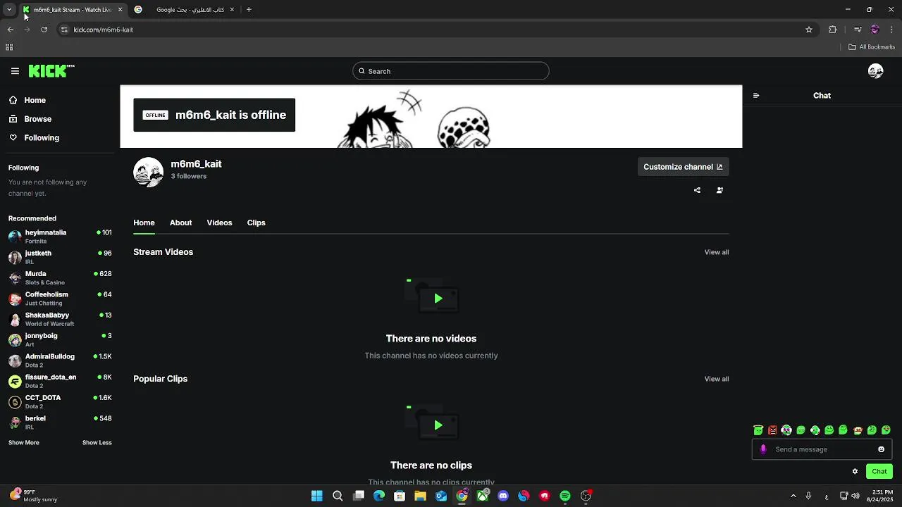Insert the monkey face emote
This screenshot has width=902, height=507.
click(x=858, y=430)
